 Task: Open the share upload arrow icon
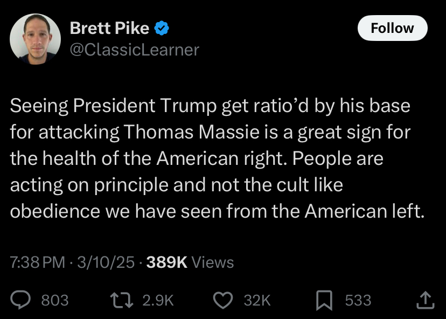[x=426, y=300]
